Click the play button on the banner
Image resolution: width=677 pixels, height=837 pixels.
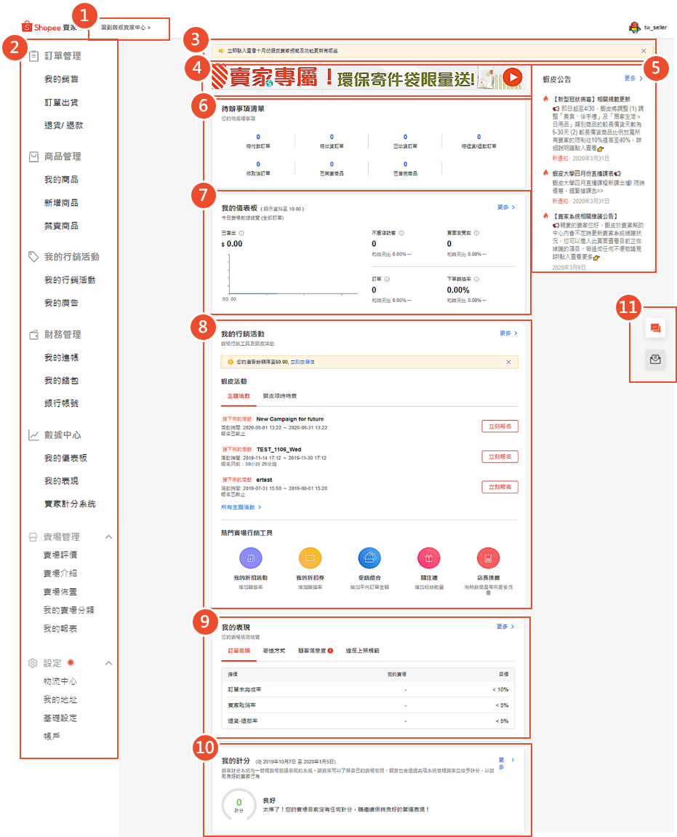[x=512, y=77]
